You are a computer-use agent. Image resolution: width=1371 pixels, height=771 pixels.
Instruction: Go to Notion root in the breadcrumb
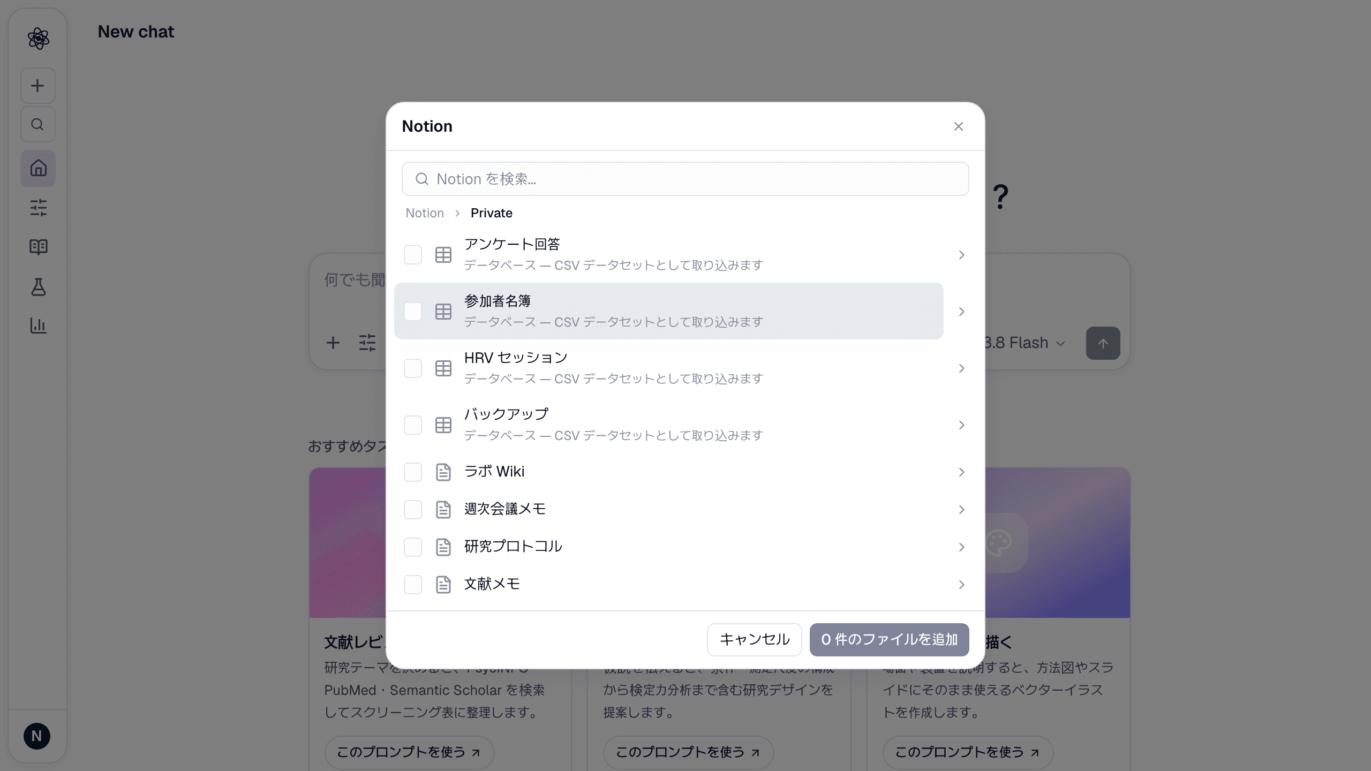[x=425, y=213]
